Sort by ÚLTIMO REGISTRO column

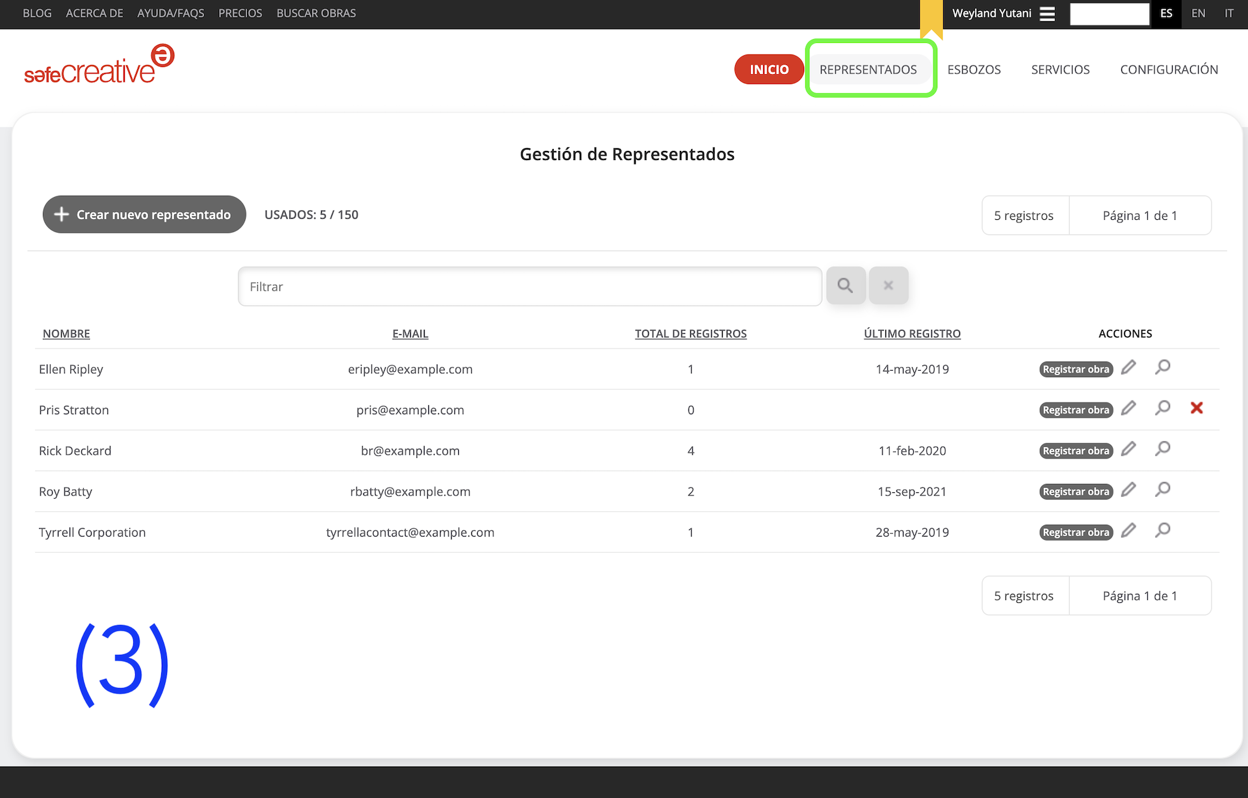point(911,334)
